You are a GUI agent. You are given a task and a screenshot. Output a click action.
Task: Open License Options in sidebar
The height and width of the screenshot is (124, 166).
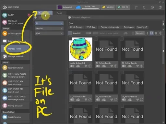(15, 33)
